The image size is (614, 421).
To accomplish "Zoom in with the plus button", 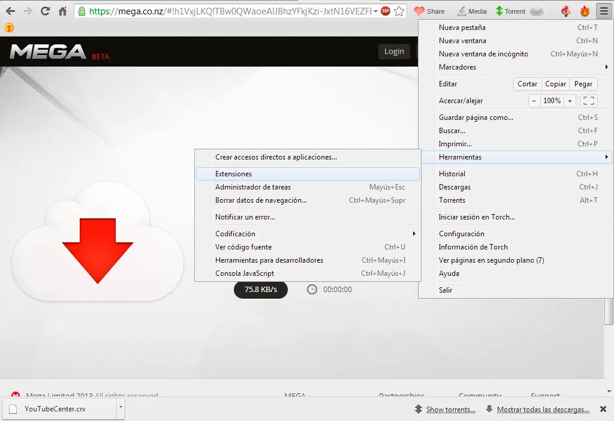I will [570, 101].
